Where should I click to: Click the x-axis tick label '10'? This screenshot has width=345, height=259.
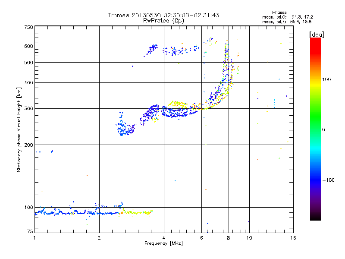[249, 238]
